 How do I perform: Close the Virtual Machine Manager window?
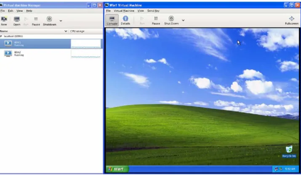tap(100, 5)
